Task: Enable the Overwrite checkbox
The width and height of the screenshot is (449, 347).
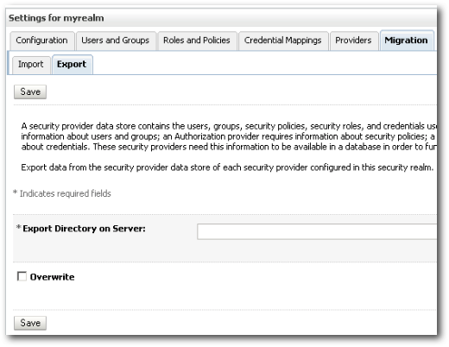Action: coord(22,276)
